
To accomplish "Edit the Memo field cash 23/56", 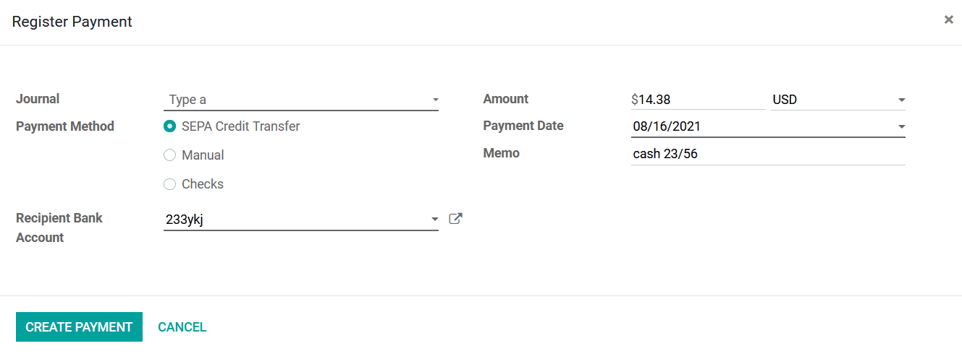I will coord(768,154).
